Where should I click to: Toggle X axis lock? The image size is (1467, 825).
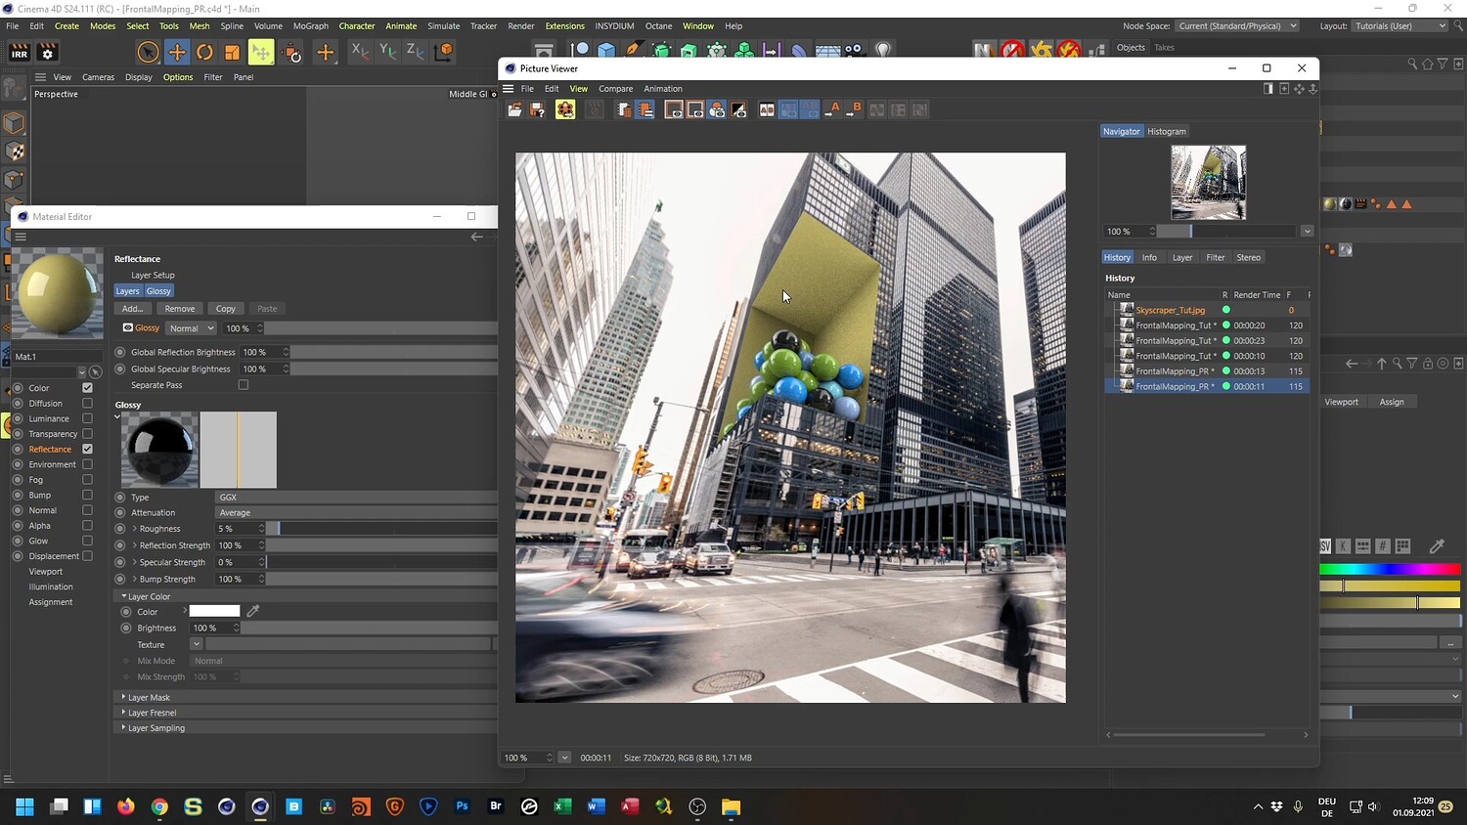pos(360,52)
